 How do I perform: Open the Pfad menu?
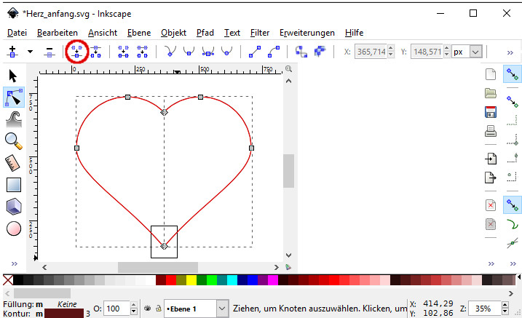(x=205, y=33)
